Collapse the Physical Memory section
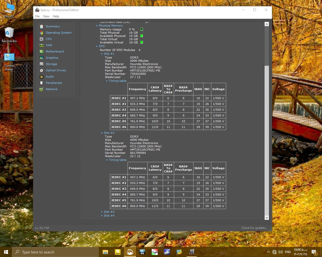Screen dimensions: 322x257 [x=97, y=26]
